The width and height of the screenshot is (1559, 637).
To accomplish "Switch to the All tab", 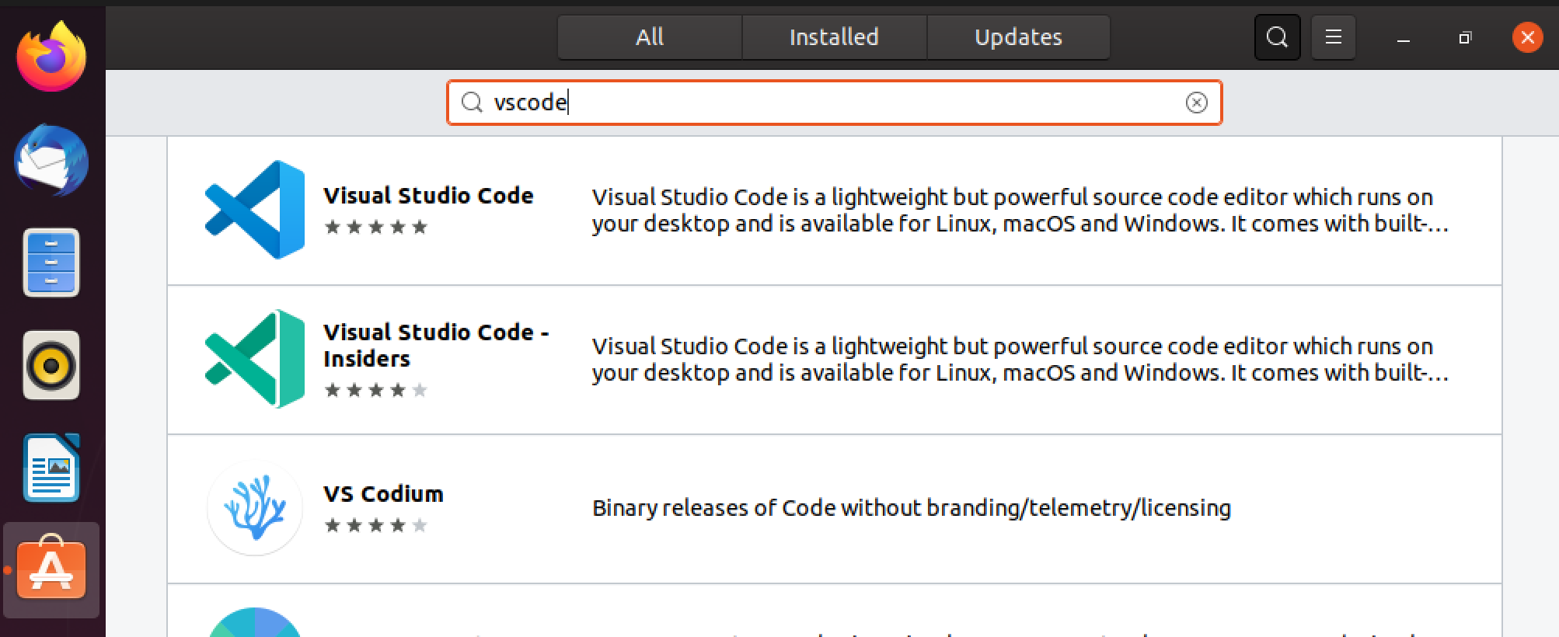I will tap(650, 37).
